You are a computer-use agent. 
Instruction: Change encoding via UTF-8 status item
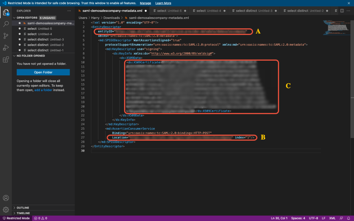(314, 218)
